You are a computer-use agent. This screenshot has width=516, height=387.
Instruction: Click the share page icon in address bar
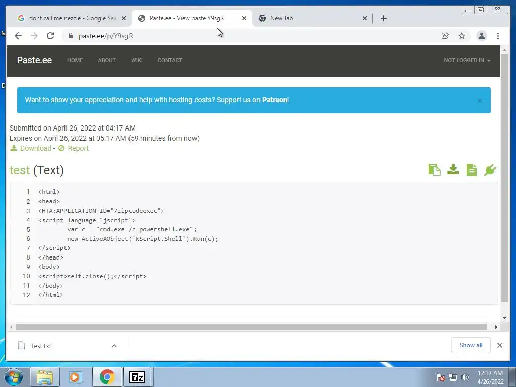[445, 36]
